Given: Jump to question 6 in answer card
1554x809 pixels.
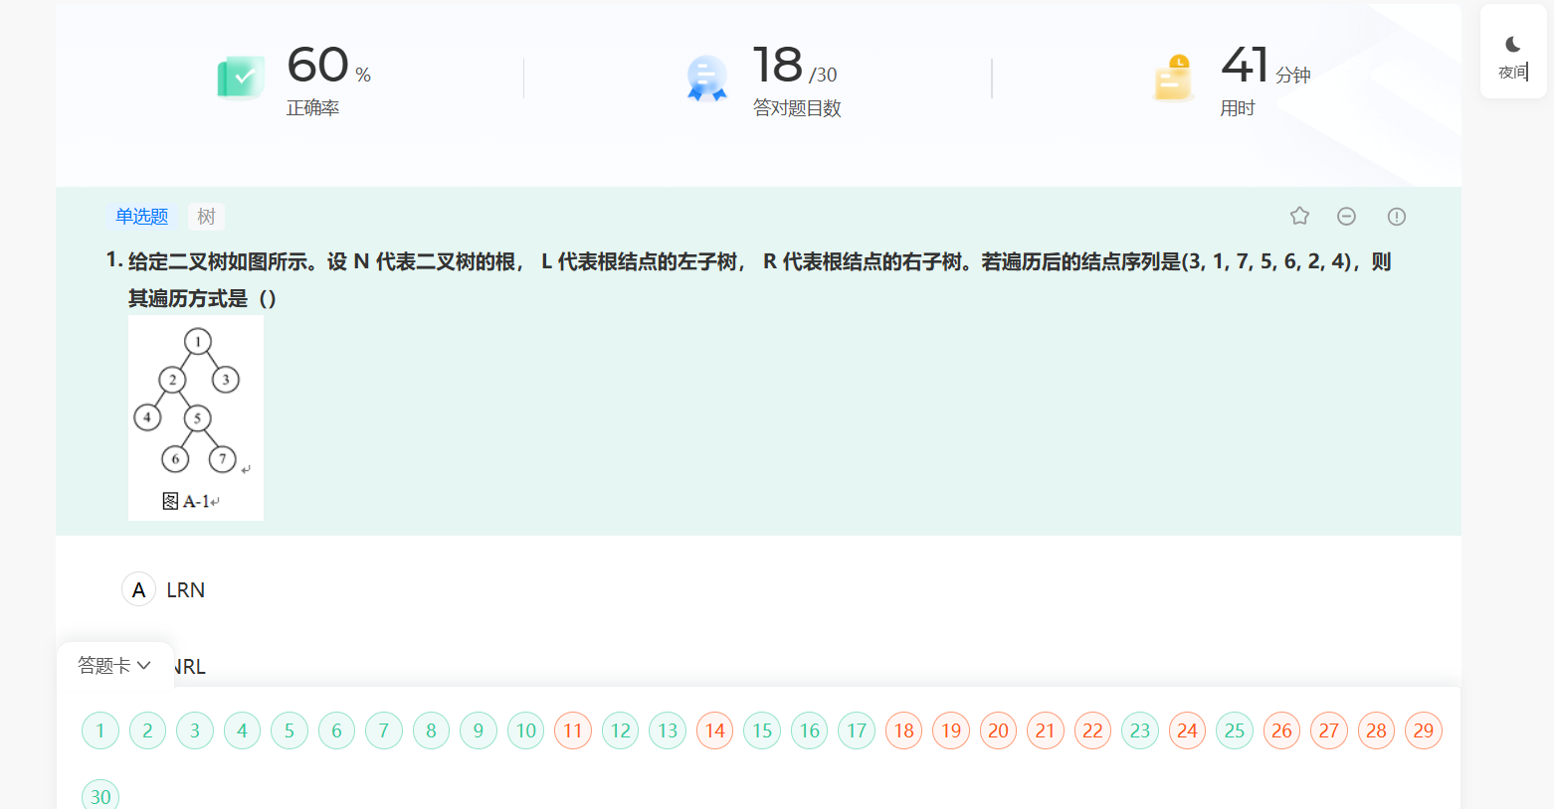Looking at the screenshot, I should pos(336,730).
